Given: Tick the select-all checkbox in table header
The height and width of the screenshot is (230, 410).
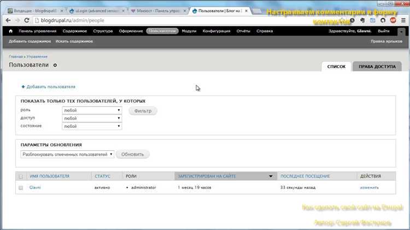Looking at the screenshot, I should point(21,176).
